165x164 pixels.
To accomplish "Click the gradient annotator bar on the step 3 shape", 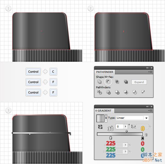I will [41, 133].
